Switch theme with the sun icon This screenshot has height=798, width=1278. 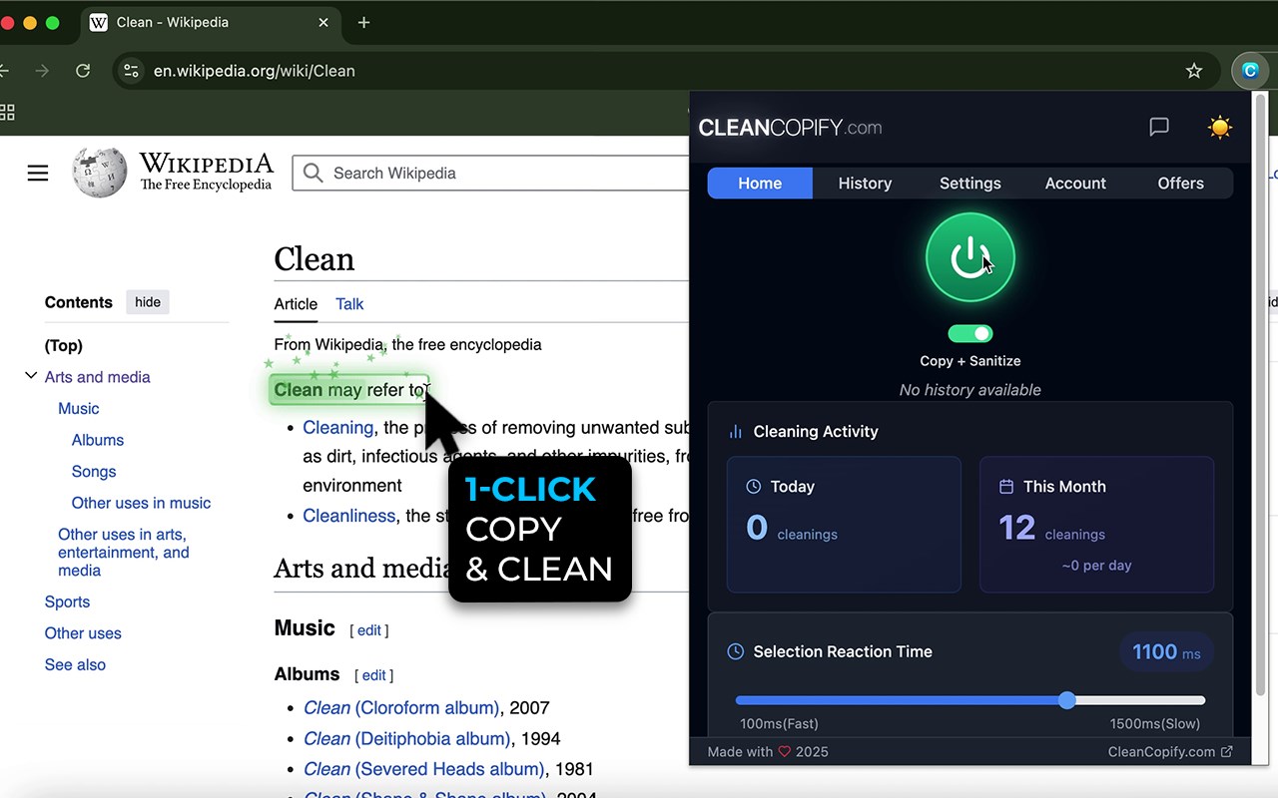tap(1219, 127)
